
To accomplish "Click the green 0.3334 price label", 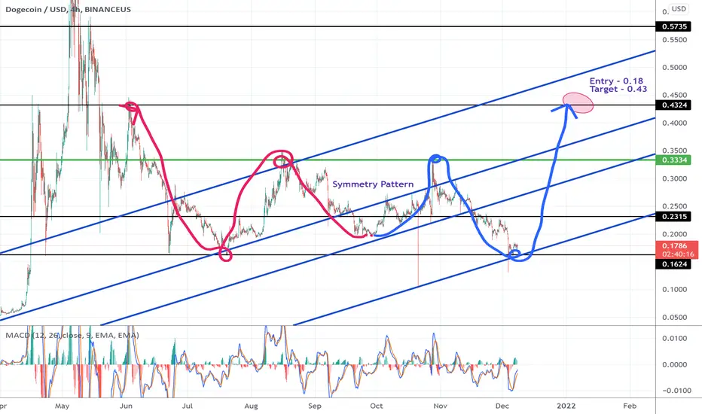I will (674, 160).
